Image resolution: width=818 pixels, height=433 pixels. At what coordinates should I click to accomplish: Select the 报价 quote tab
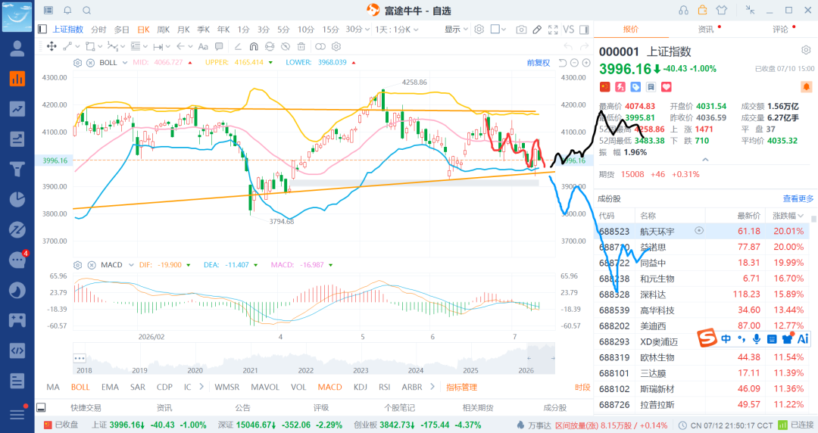[631, 30]
